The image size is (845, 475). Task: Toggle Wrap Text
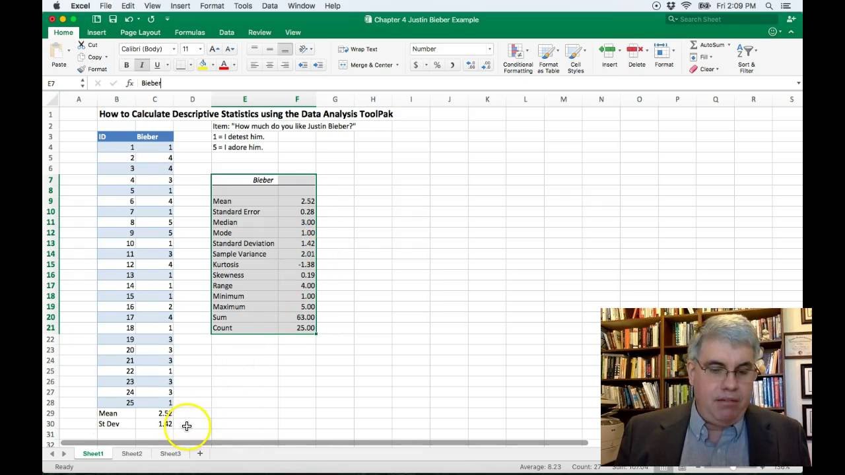[358, 49]
